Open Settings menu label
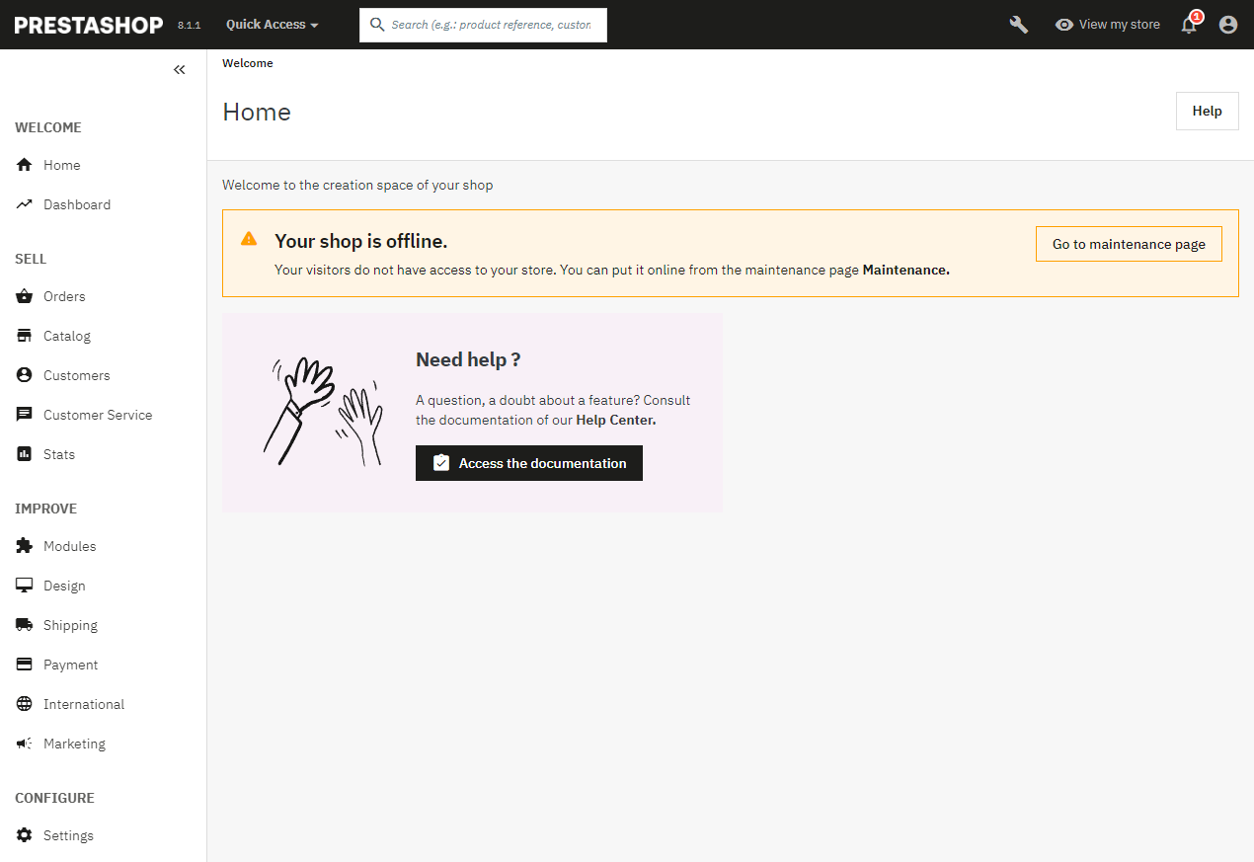The width and height of the screenshot is (1254, 862). coord(68,835)
